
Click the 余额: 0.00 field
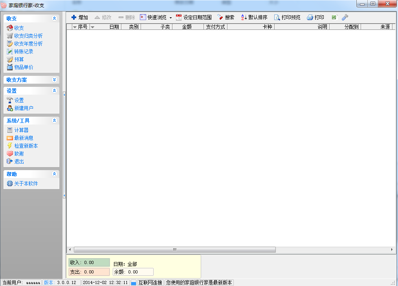(133, 272)
